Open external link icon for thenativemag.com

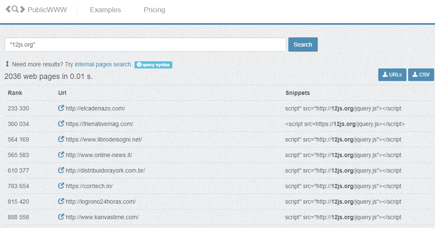(x=61, y=124)
